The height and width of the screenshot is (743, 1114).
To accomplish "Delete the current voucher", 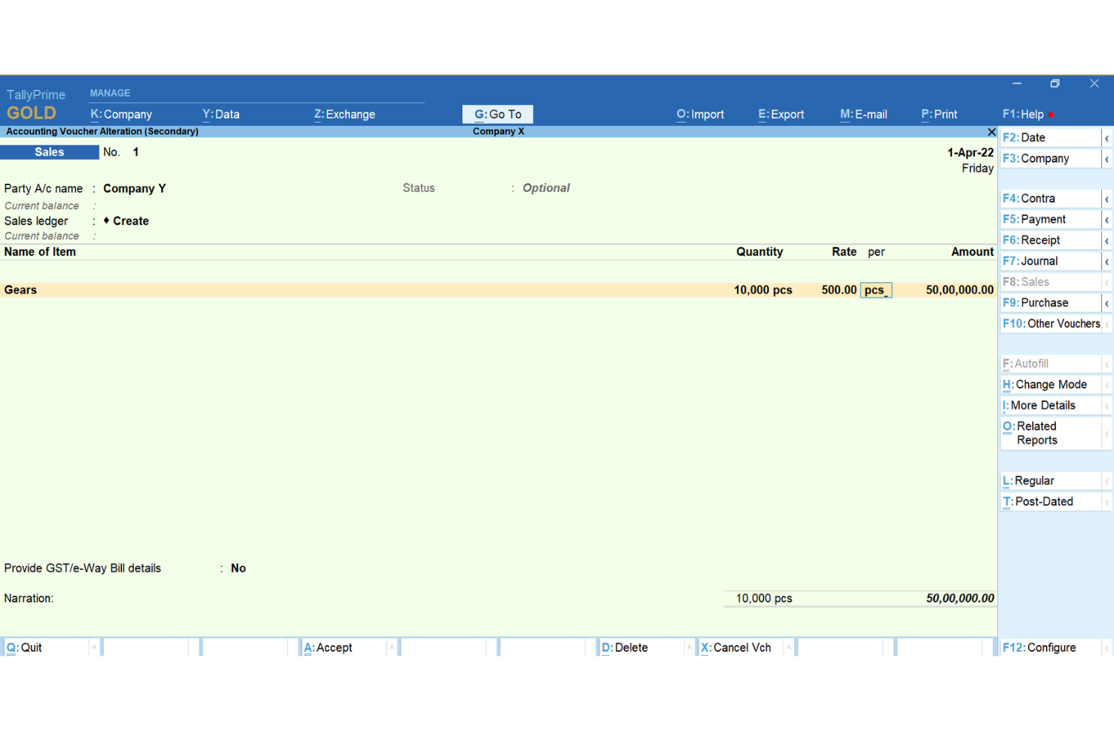I will click(624, 647).
